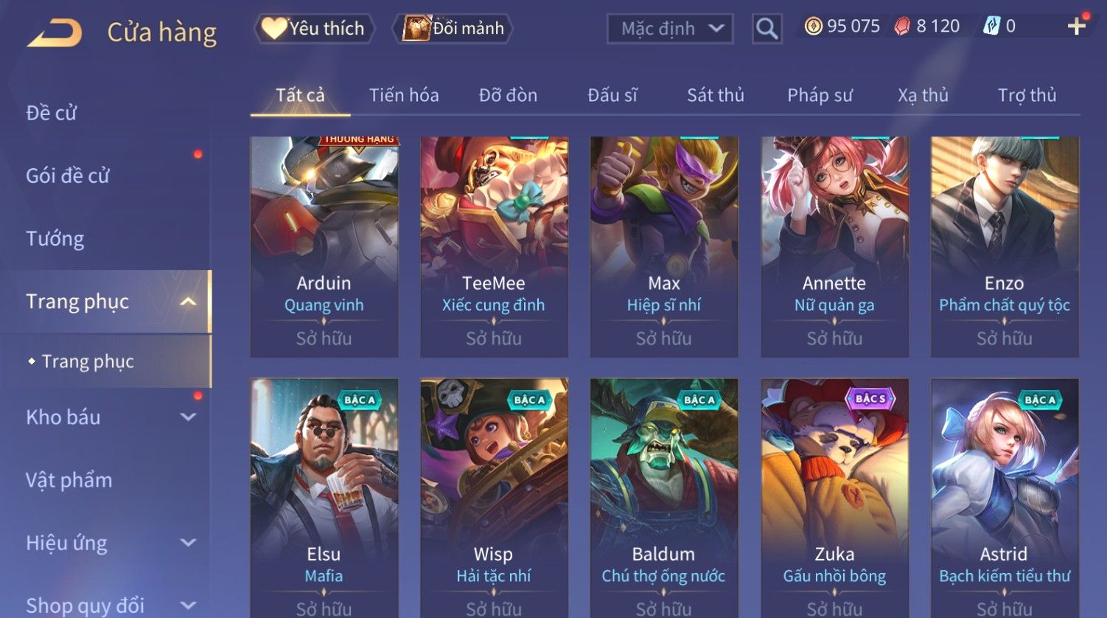Click the back arrow icon
The image size is (1107, 618).
pos(54,33)
